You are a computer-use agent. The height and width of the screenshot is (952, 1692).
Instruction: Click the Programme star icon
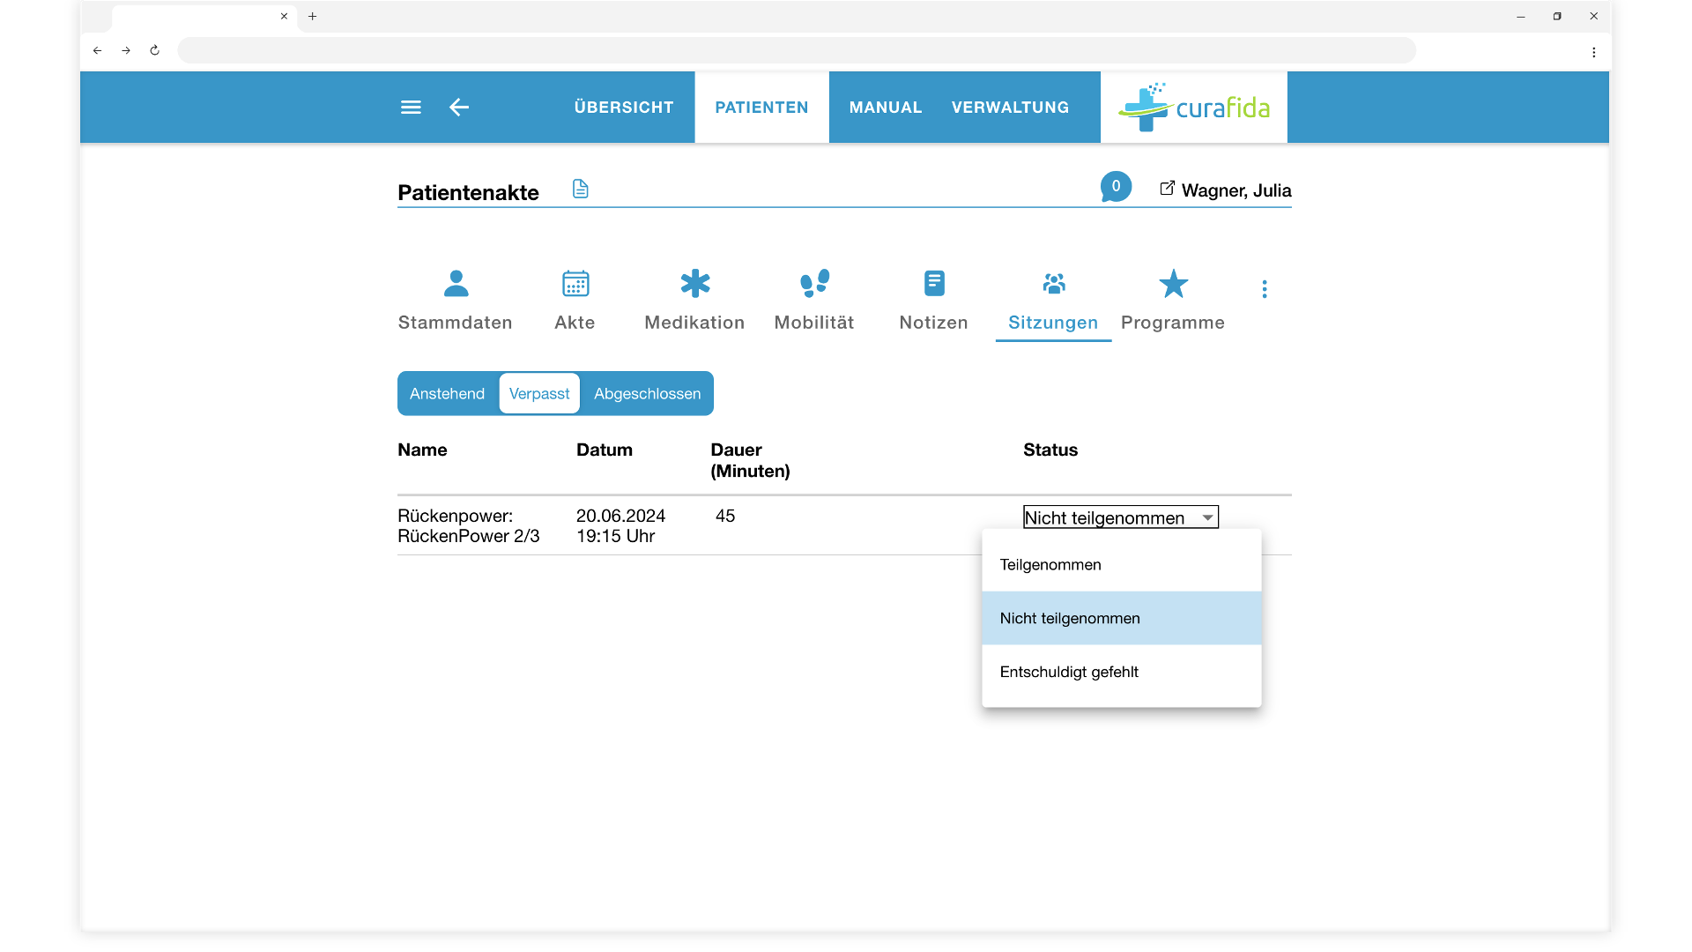point(1173,284)
